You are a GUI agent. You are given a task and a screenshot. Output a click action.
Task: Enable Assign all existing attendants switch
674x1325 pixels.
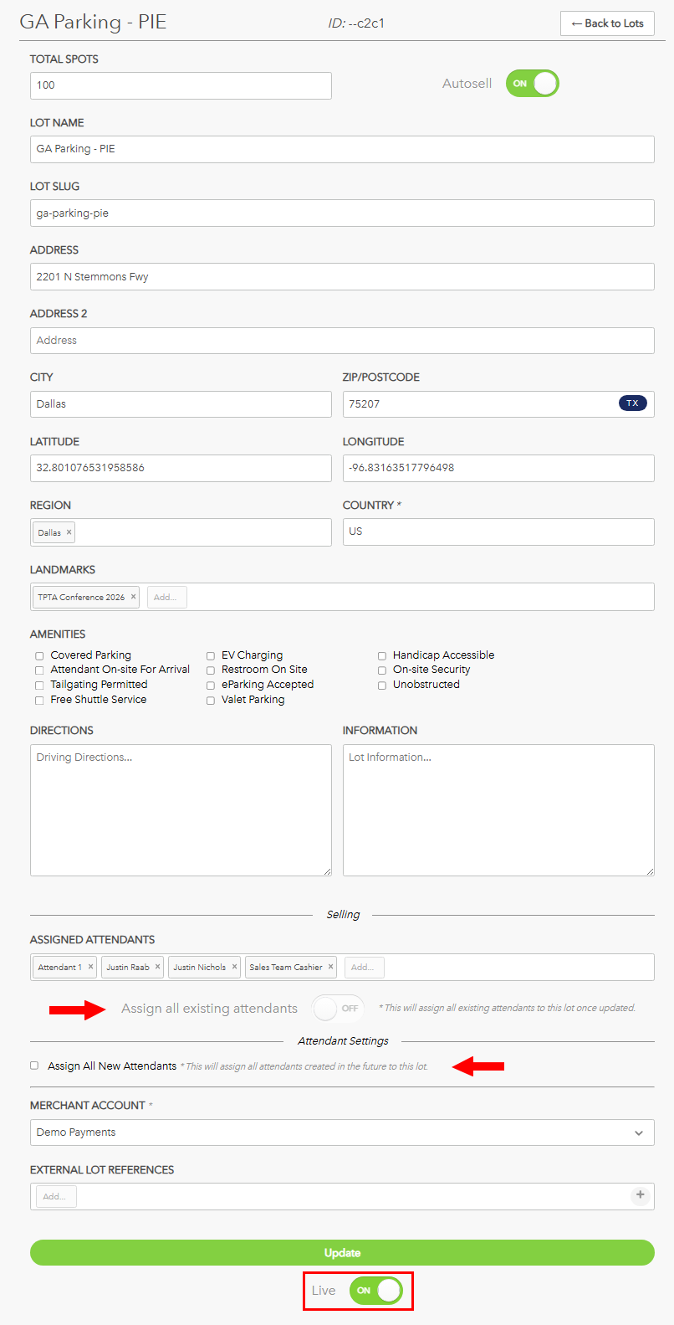tap(337, 1008)
